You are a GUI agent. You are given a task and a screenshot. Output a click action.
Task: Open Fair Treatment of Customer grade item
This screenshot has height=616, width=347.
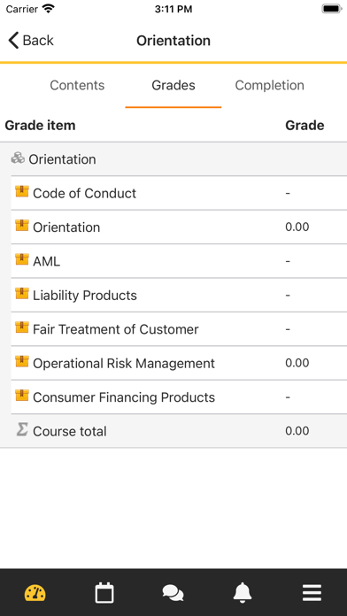pyautogui.click(x=179, y=329)
